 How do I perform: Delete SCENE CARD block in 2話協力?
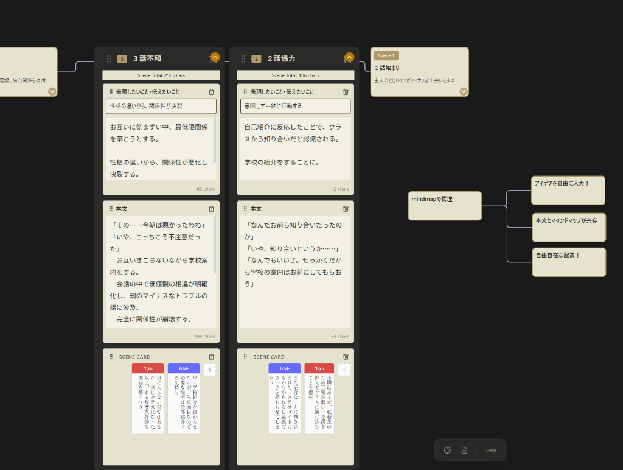(x=346, y=357)
